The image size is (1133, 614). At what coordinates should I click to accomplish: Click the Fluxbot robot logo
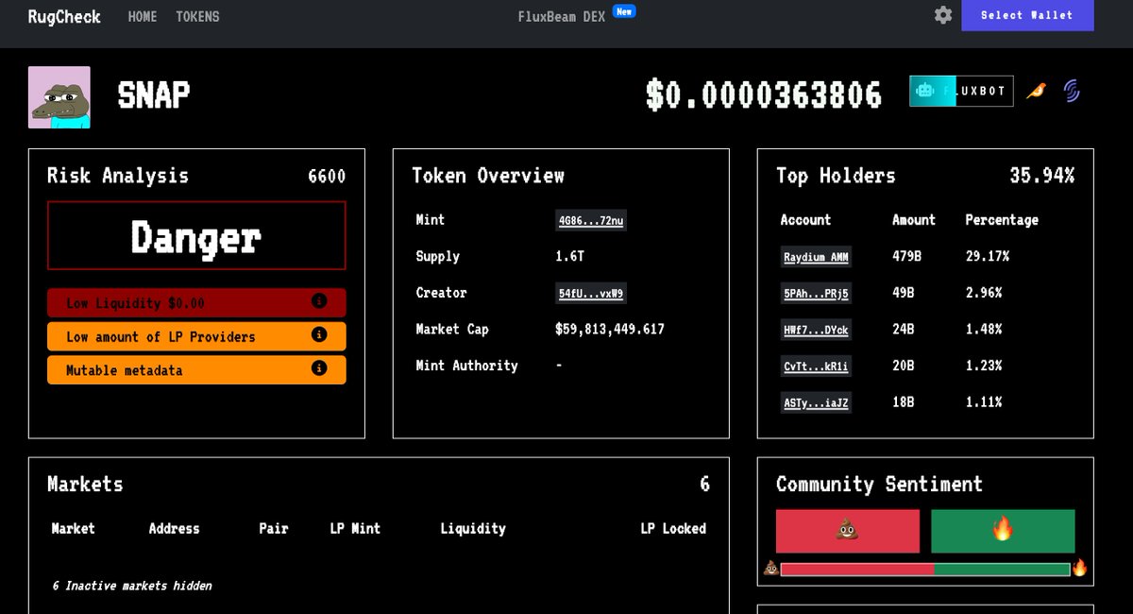pyautogui.click(x=925, y=91)
